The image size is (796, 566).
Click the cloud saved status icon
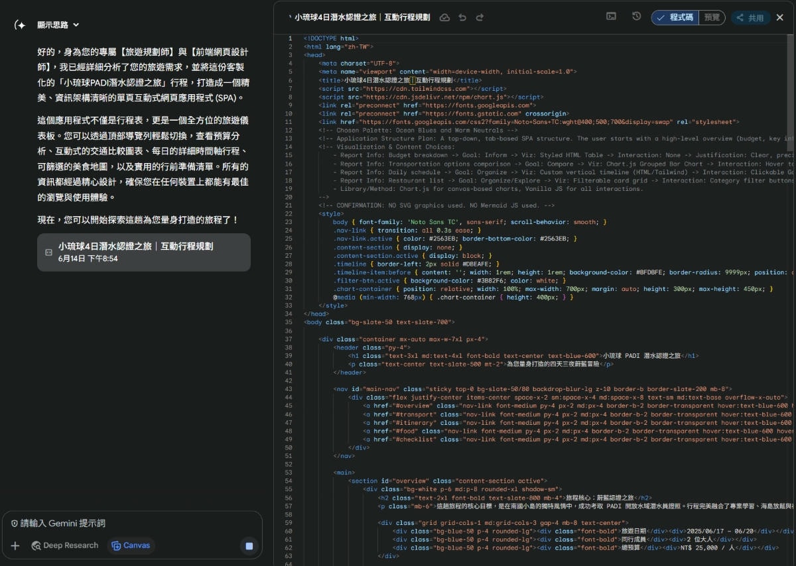coord(444,17)
